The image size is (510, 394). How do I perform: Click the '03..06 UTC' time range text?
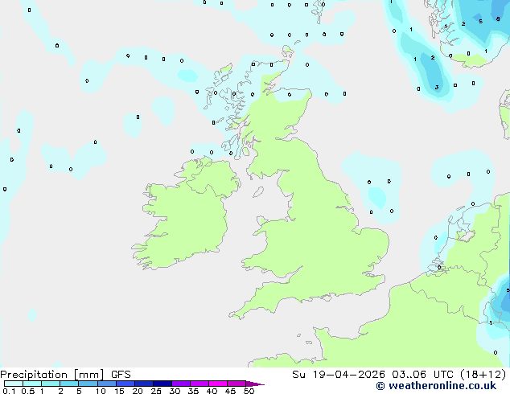pos(422,375)
